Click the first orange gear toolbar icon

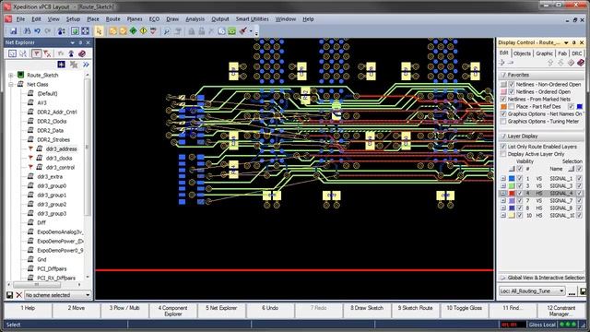click(112, 31)
